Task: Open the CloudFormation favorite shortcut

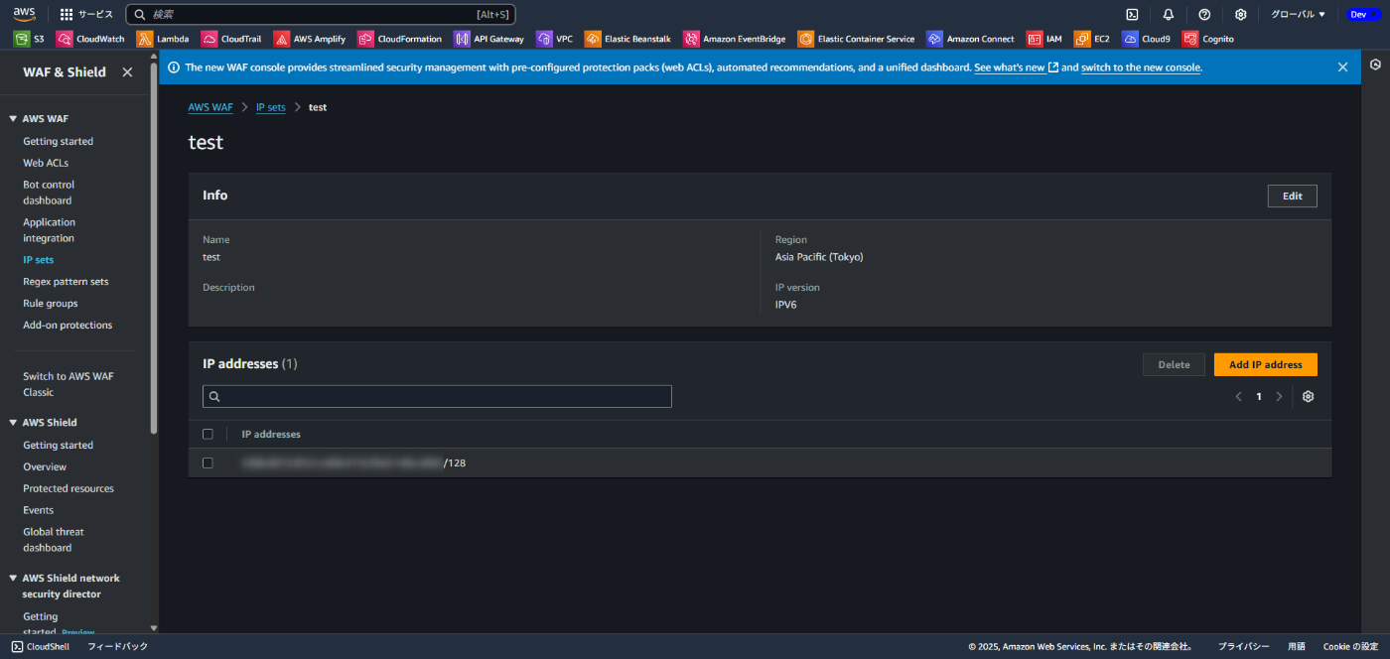Action: coord(400,39)
